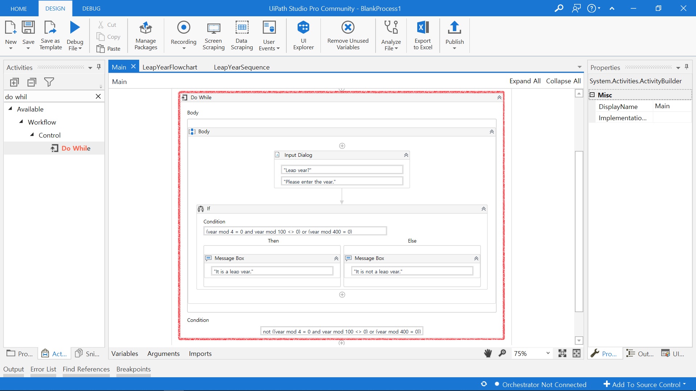Image resolution: width=696 pixels, height=391 pixels.
Task: Click the Screen Scraping icon
Action: pos(214,35)
